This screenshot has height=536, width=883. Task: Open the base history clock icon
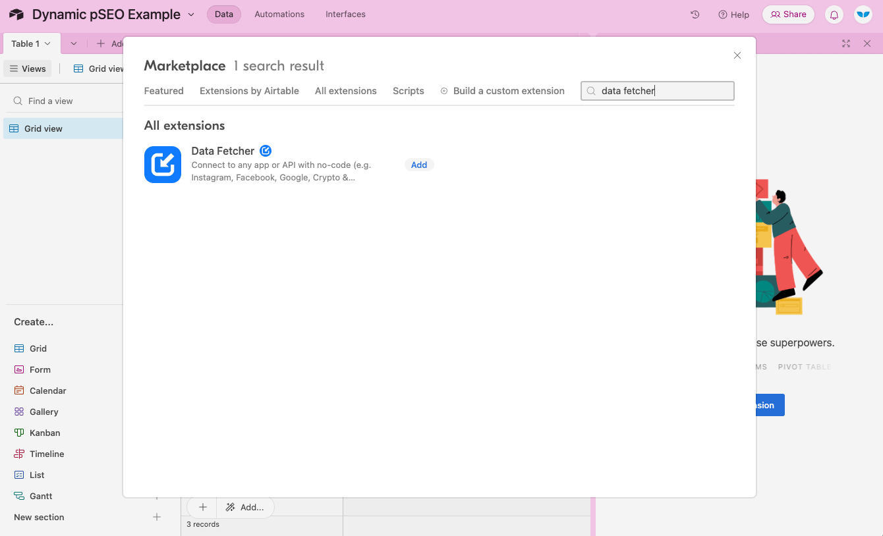pos(695,14)
